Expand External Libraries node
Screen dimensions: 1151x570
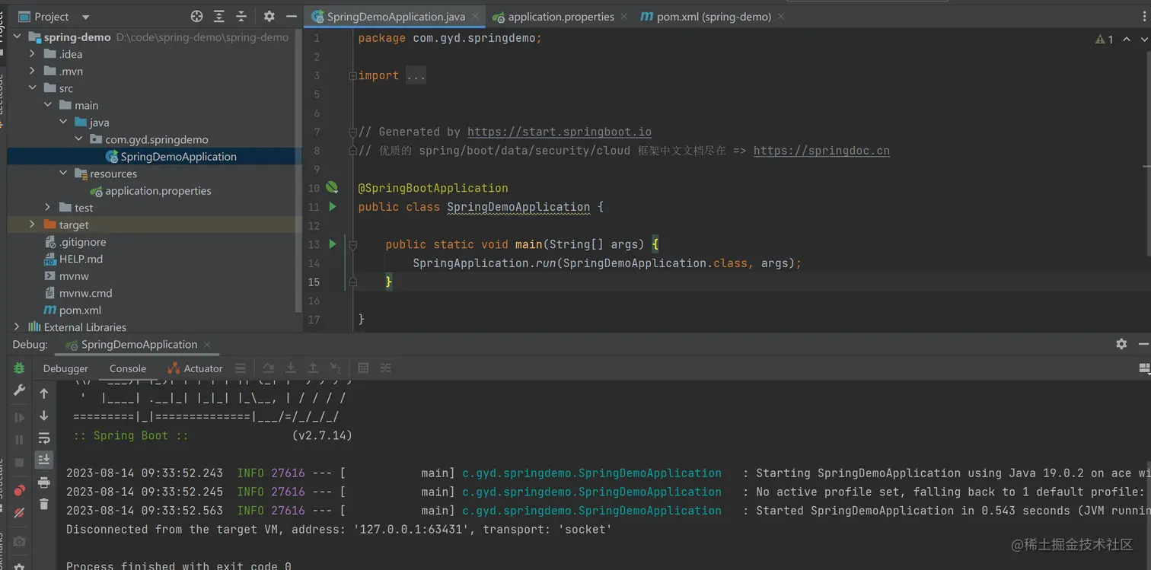17,326
